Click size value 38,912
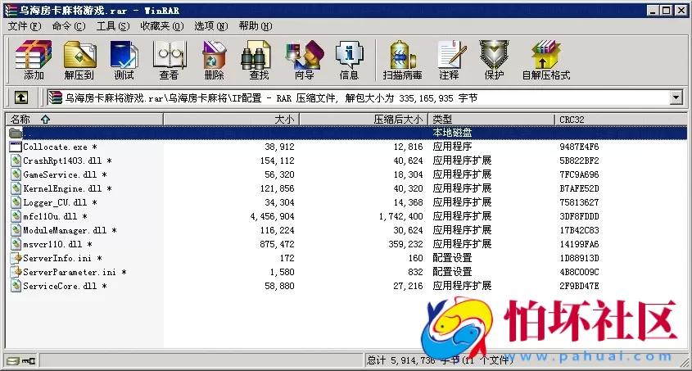 [x=279, y=147]
